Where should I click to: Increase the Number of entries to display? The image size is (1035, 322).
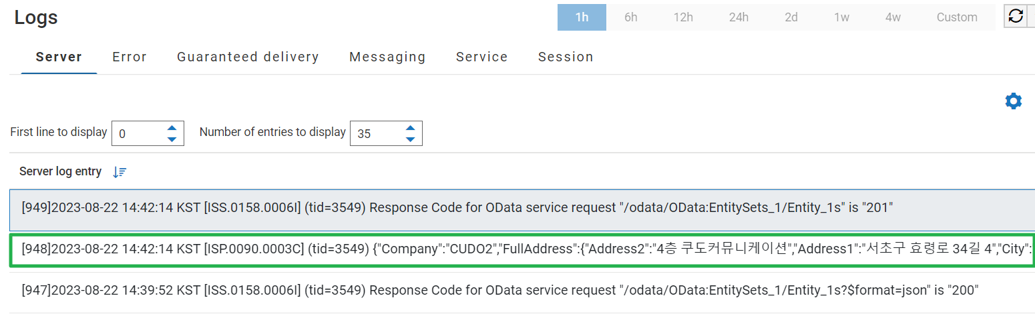[x=410, y=128]
